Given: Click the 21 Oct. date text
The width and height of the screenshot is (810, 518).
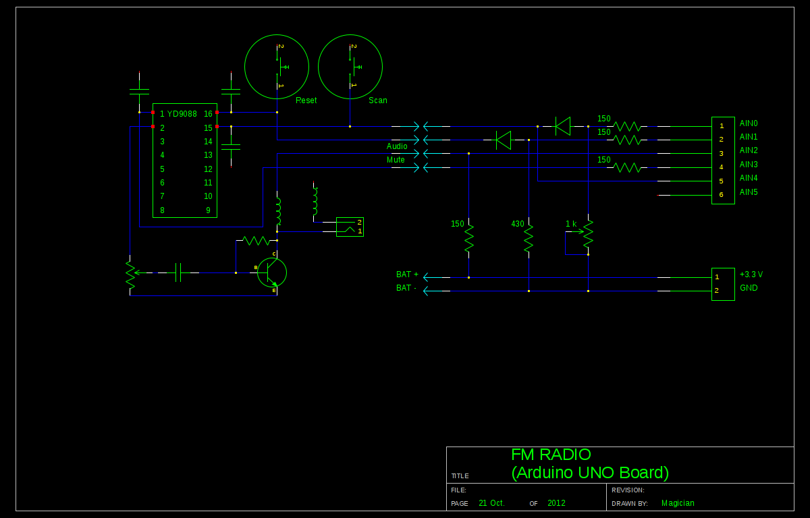Looking at the screenshot, I should coord(491,503).
